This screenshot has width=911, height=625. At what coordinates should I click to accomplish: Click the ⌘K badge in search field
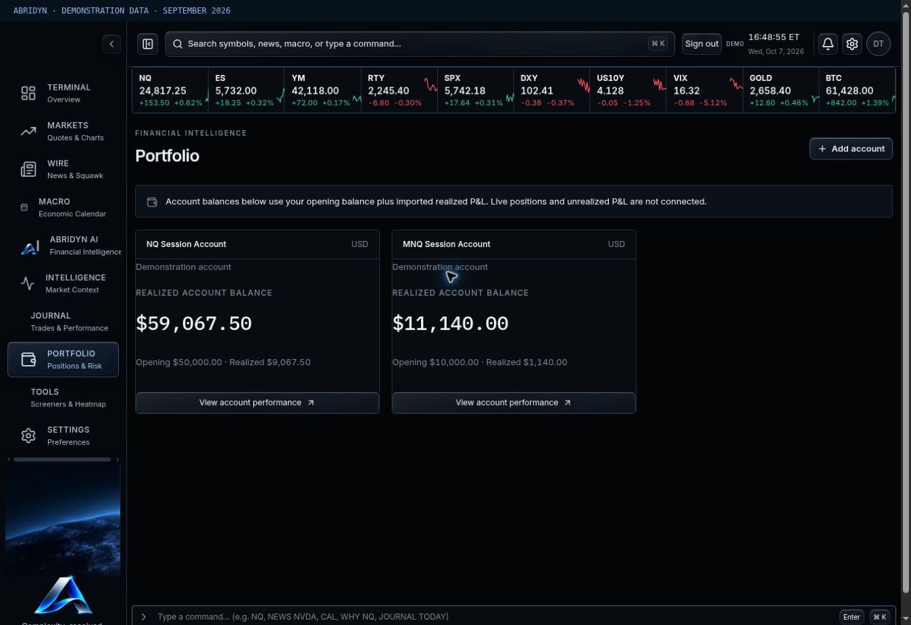(658, 44)
